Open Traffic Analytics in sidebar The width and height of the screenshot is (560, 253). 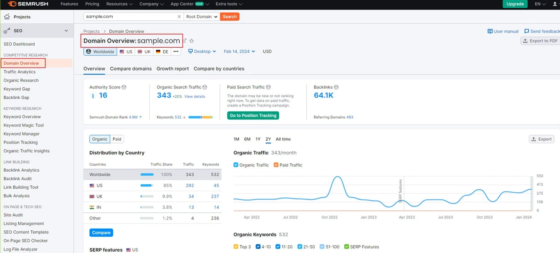click(x=20, y=72)
